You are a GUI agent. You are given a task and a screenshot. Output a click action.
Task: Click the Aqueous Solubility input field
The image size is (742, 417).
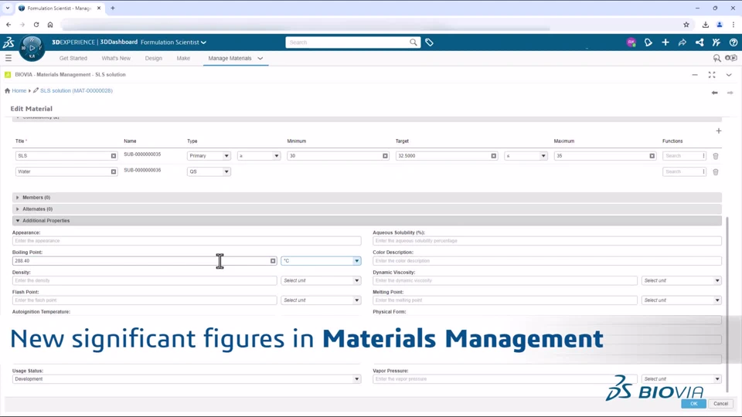[547, 241]
